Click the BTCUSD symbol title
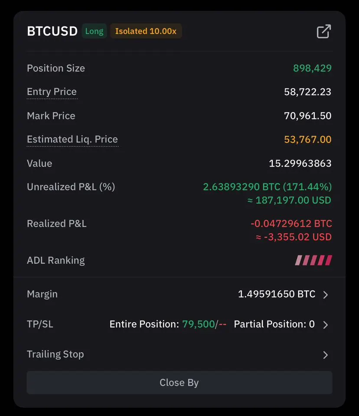Screen dimensions: 359x416 [x=52, y=31]
